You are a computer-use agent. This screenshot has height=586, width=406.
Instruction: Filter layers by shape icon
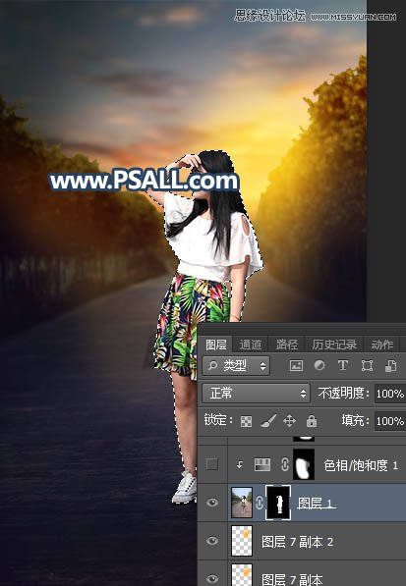[x=367, y=365]
